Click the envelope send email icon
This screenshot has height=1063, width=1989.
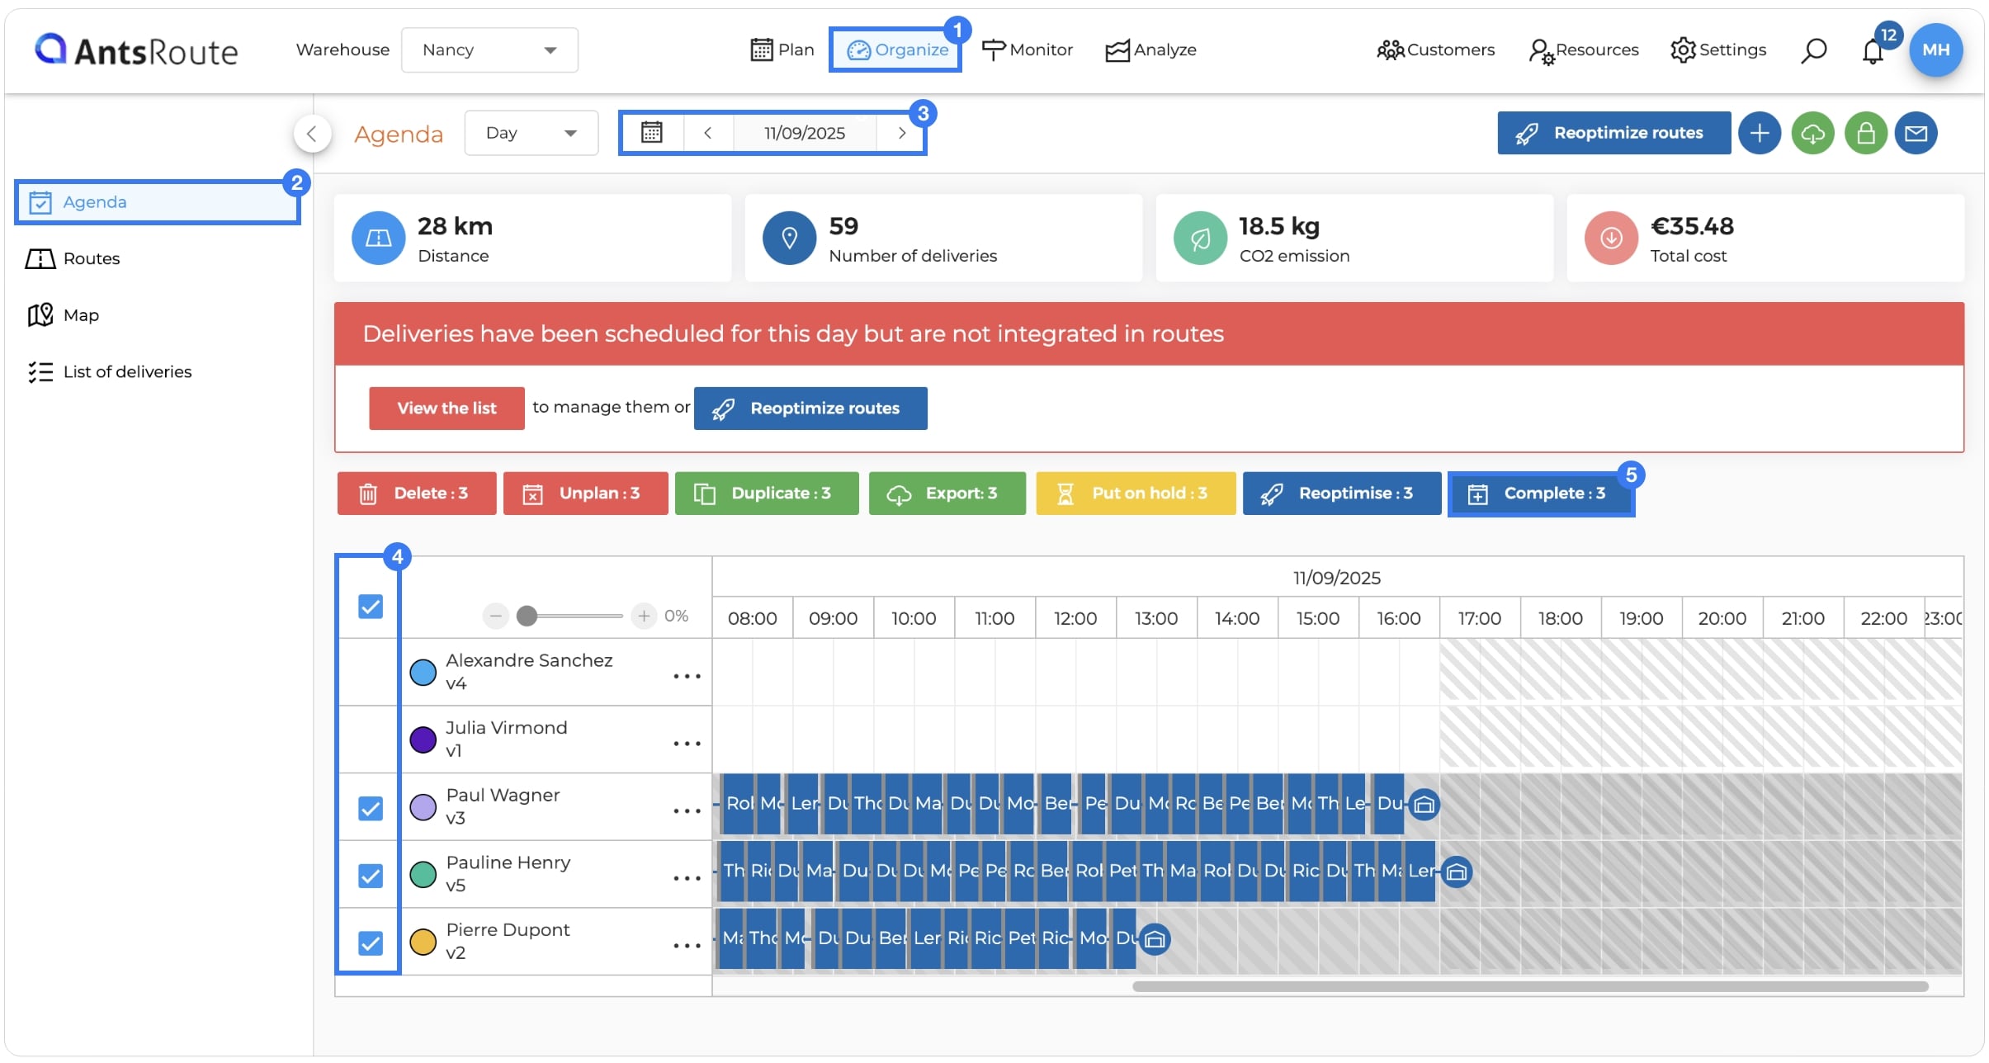coord(1916,133)
